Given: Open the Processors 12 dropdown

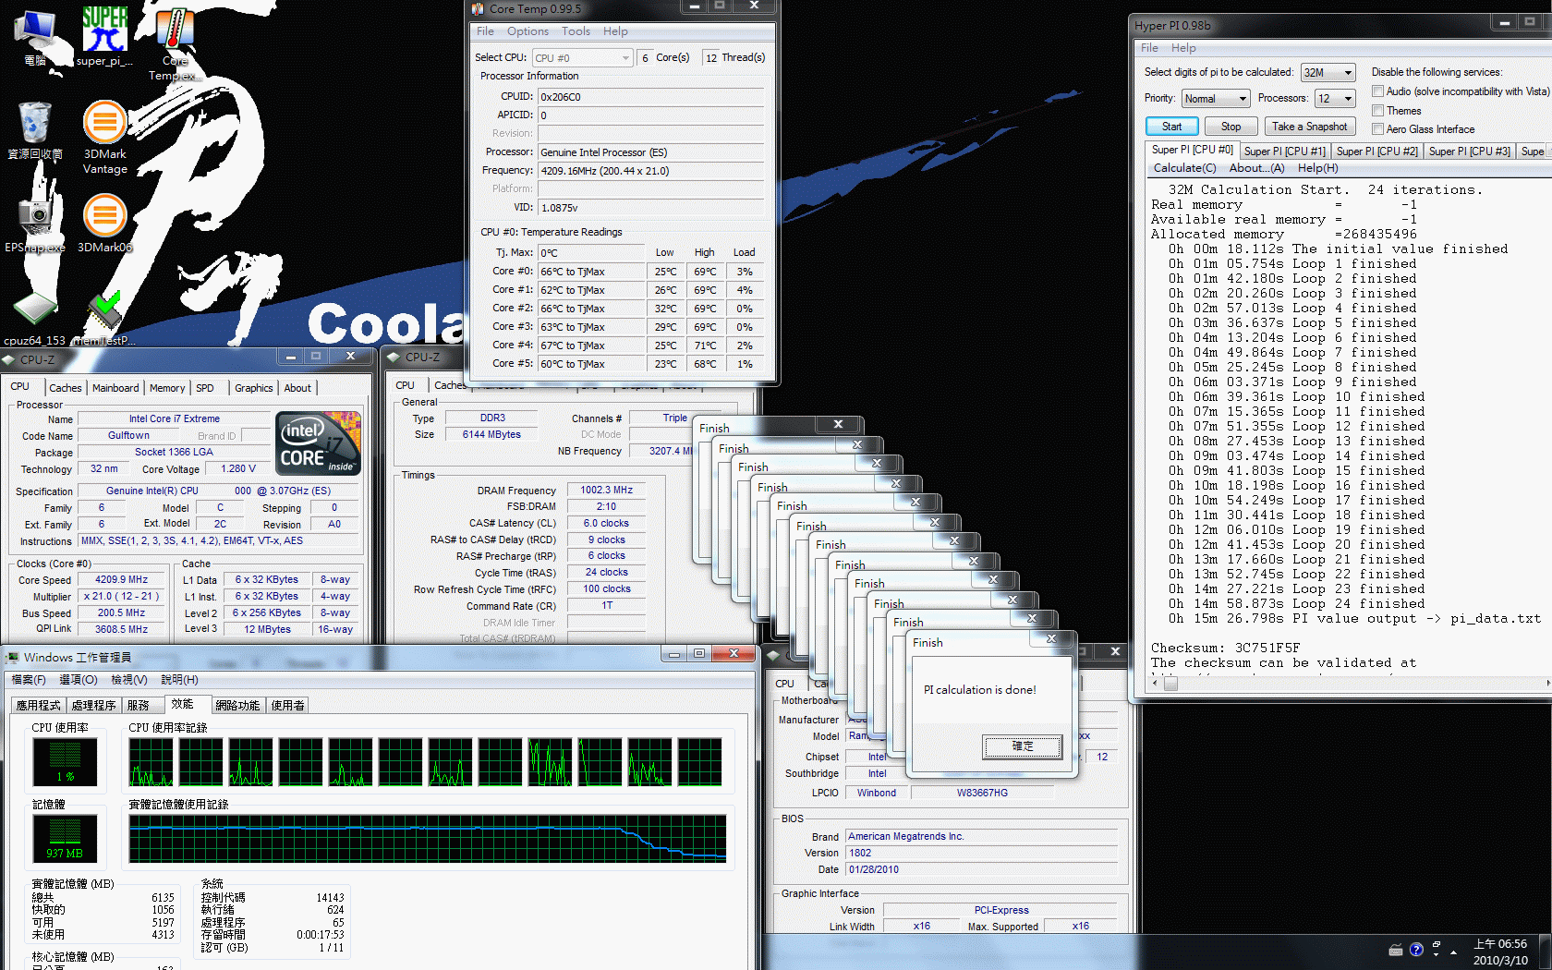Looking at the screenshot, I should pos(1335,99).
